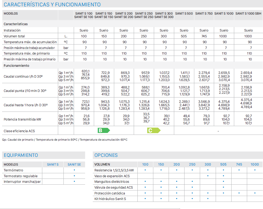Click the '250' column header in Opciones

192,164
